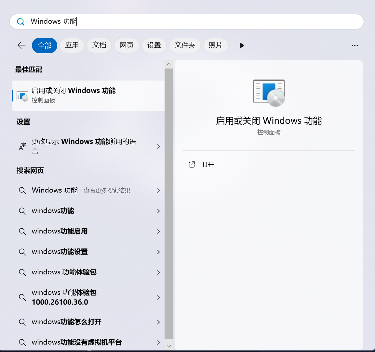375x352 pixels.
Task: Show more filter tabs with play arrow
Action: 242,45
